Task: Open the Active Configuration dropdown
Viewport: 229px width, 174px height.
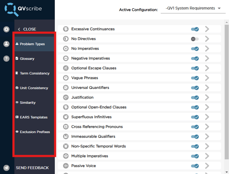Action: pyautogui.click(x=193, y=9)
